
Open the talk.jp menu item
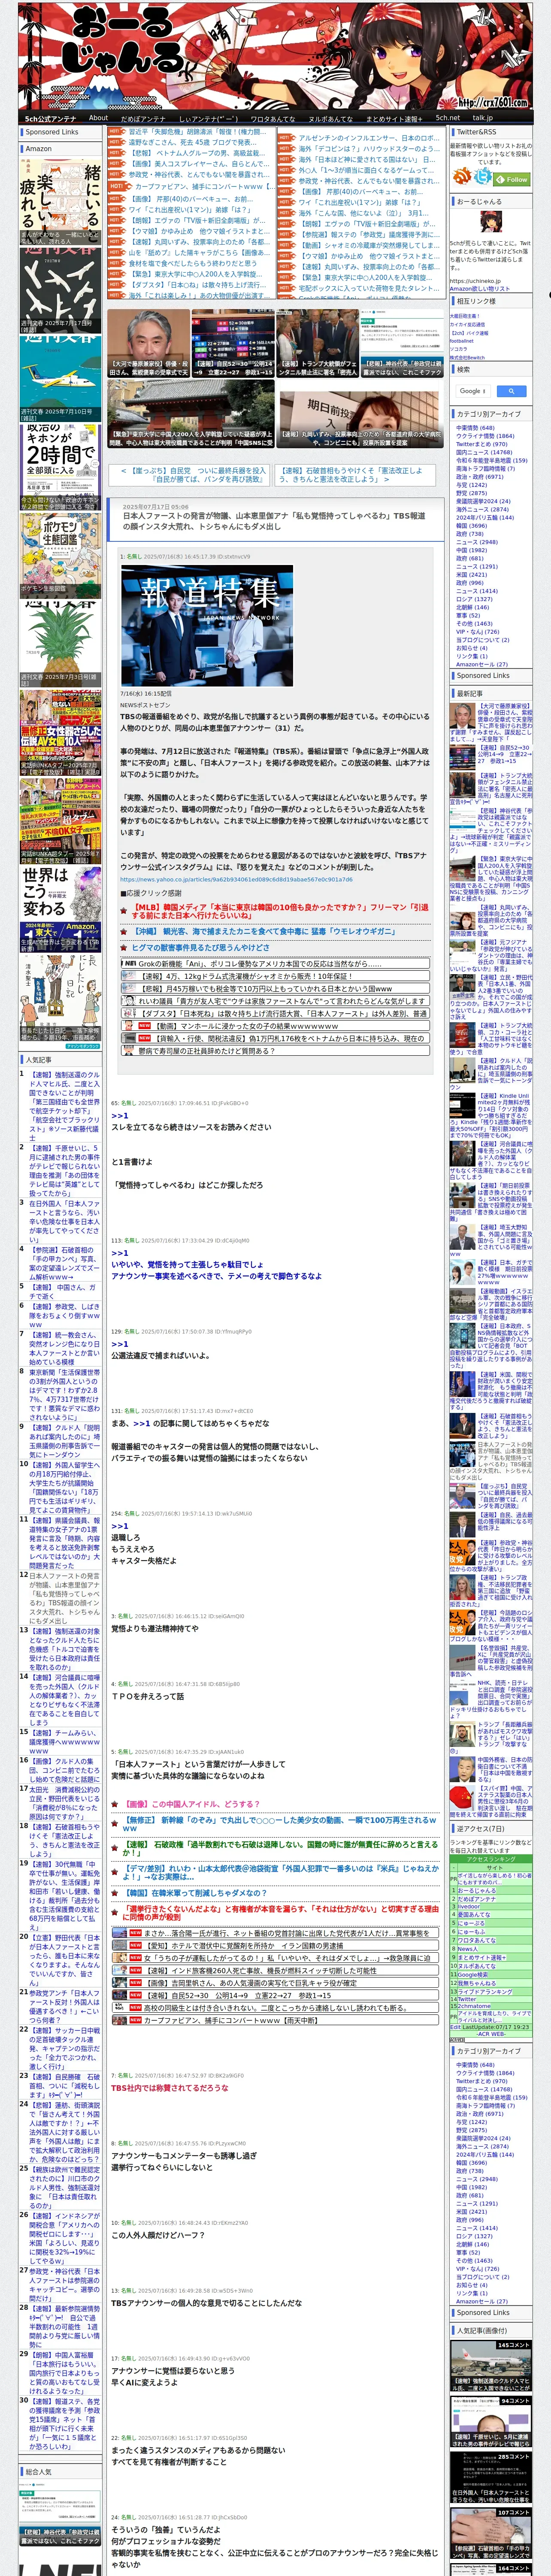[483, 118]
